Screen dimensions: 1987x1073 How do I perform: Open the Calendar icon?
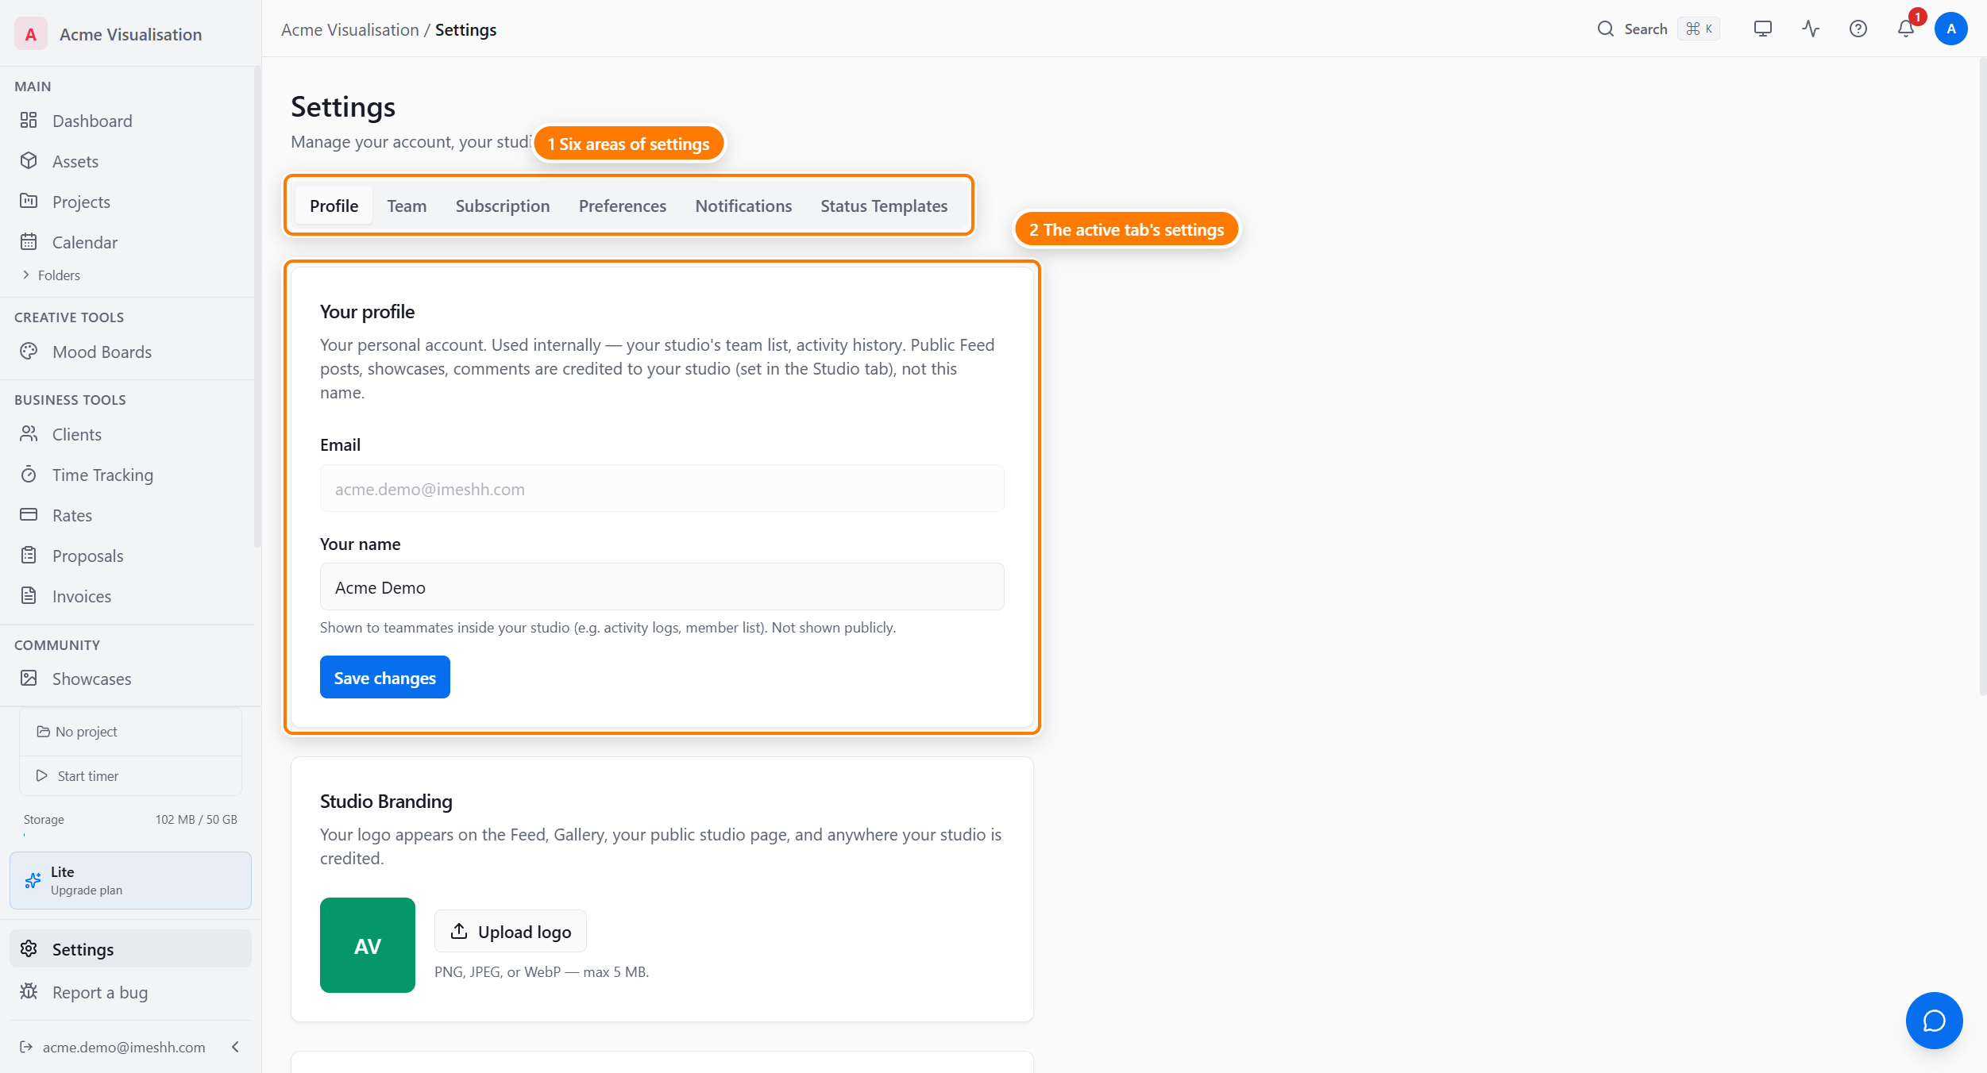(29, 241)
